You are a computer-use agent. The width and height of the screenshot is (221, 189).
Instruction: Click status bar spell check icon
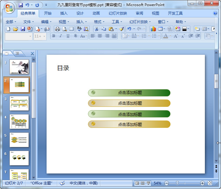pyautogui.click(x=62, y=183)
